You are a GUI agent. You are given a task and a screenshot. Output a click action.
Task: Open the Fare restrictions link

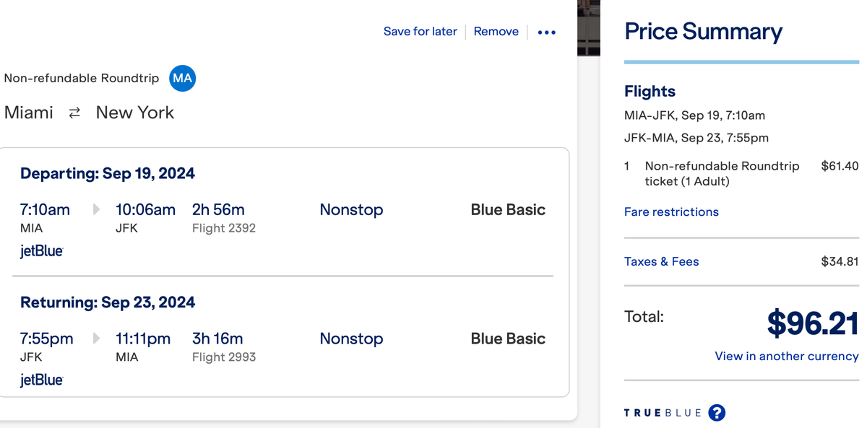(x=671, y=211)
